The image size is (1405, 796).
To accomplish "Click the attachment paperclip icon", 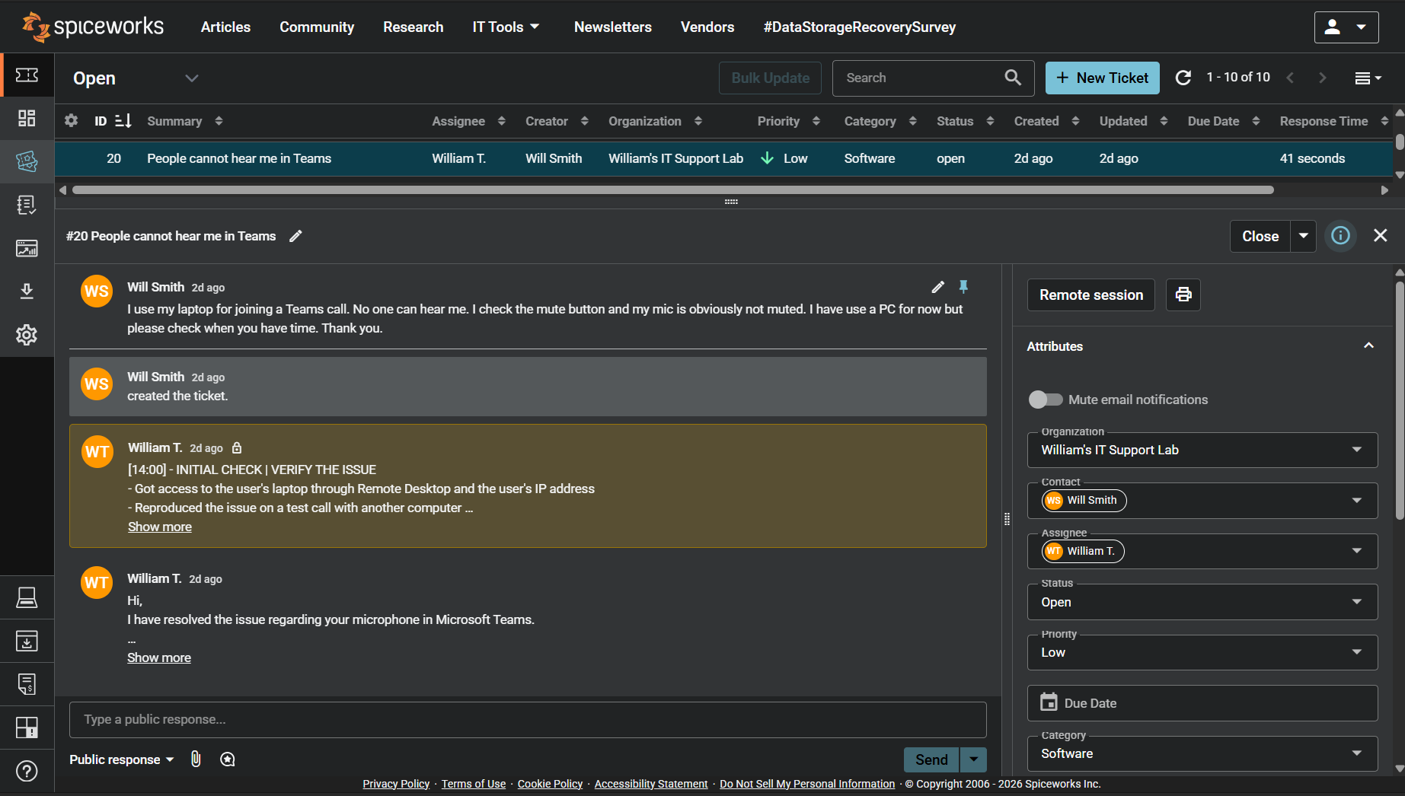I will 196,759.
